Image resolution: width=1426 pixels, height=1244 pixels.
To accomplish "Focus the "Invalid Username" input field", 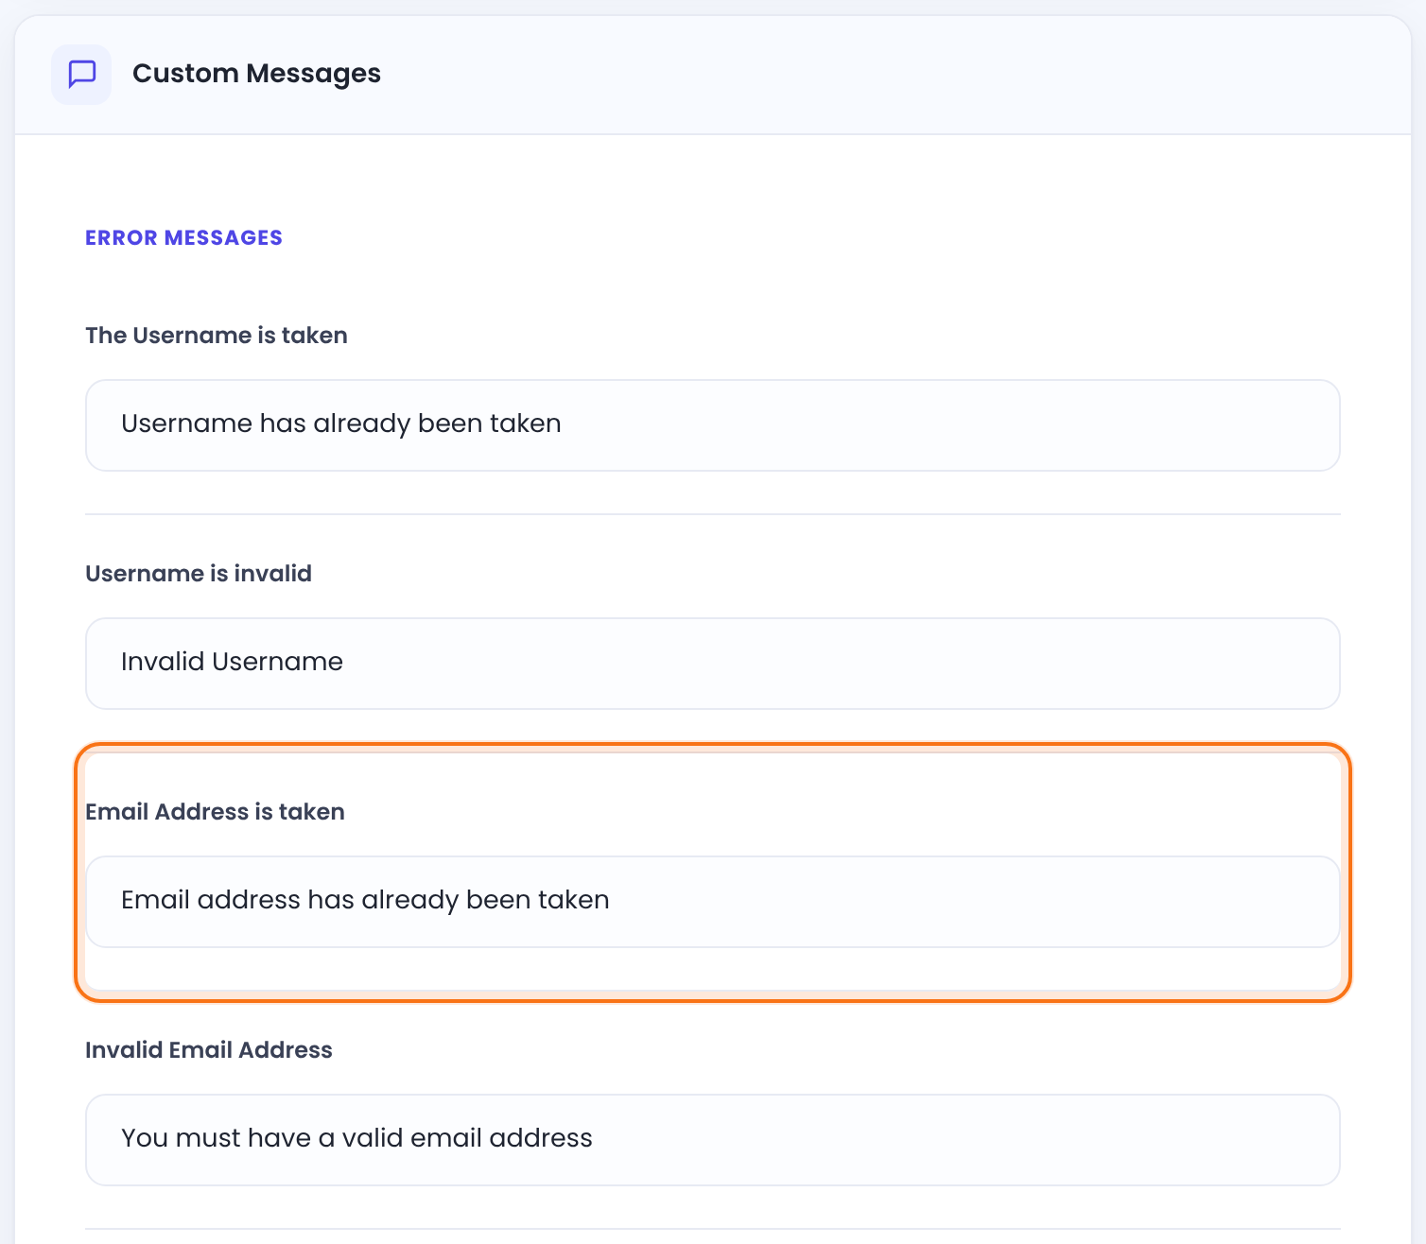I will (713, 664).
